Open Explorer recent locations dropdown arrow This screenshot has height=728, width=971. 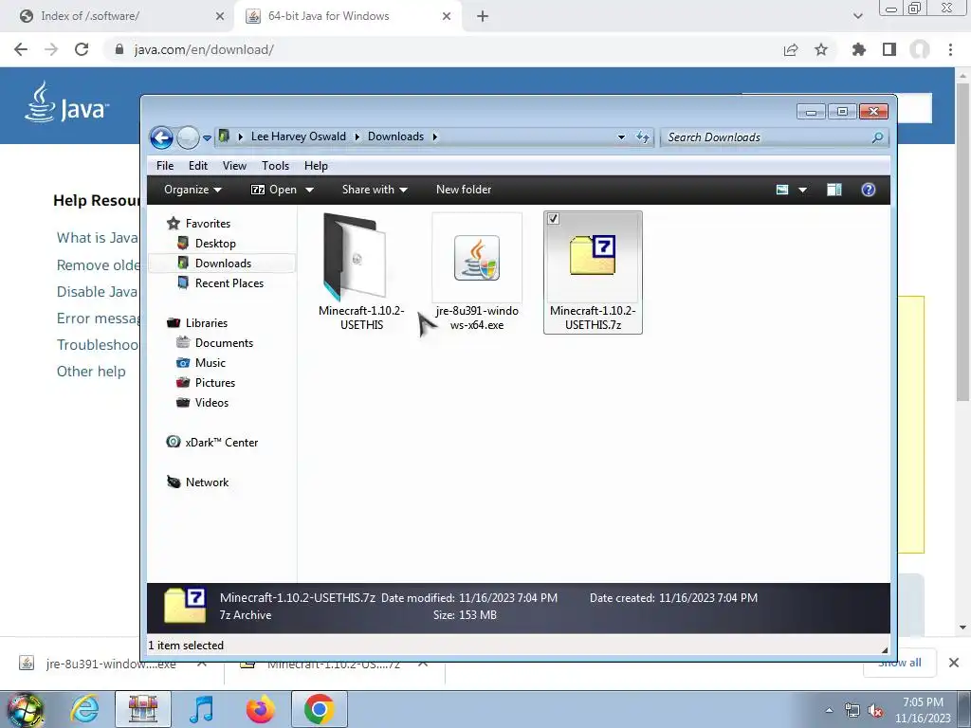(x=207, y=137)
